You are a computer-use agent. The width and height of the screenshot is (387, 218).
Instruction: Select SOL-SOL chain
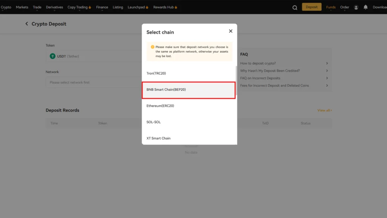(189, 122)
